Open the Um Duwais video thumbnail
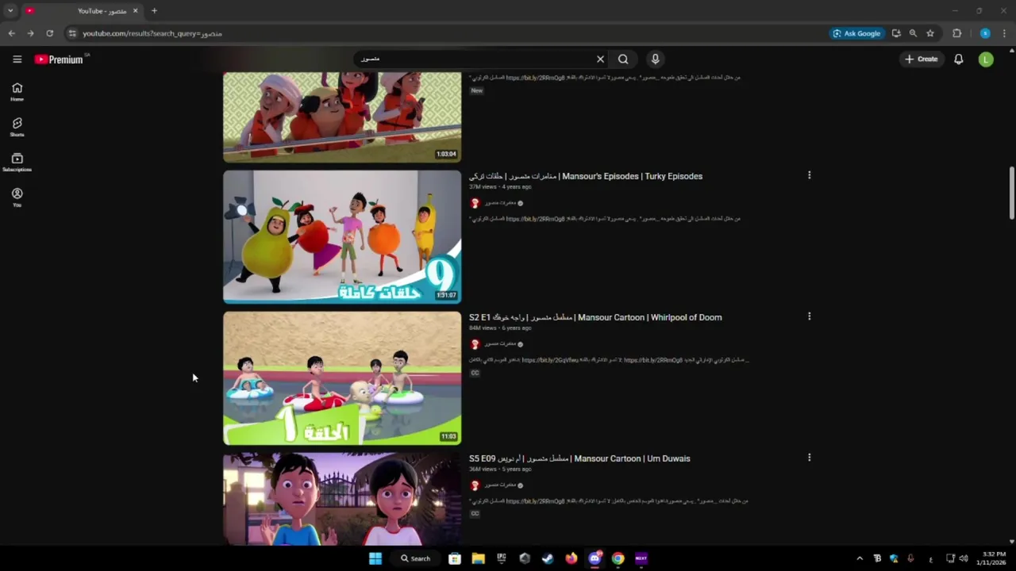Image resolution: width=1016 pixels, height=571 pixels. [x=342, y=499]
